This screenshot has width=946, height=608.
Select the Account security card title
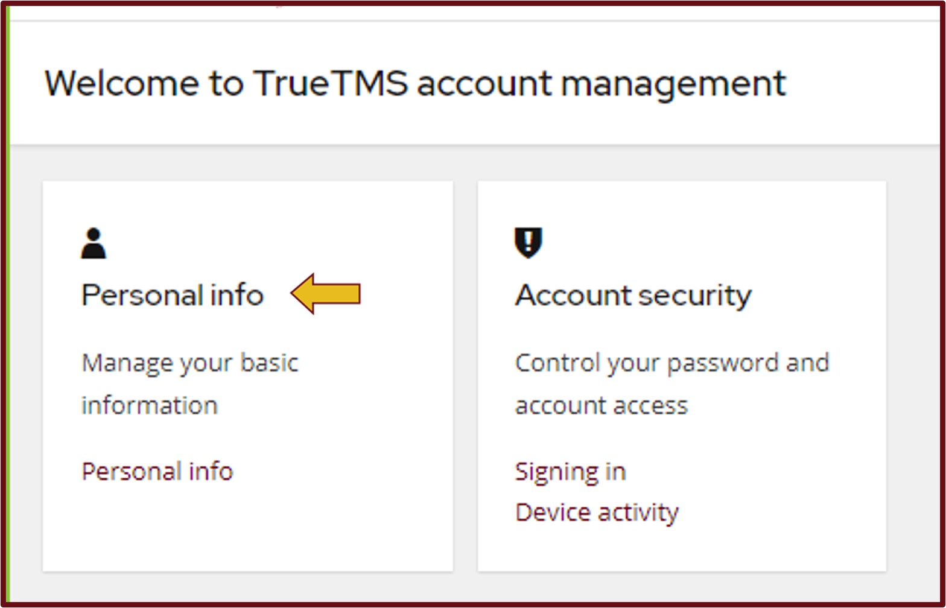pos(633,295)
